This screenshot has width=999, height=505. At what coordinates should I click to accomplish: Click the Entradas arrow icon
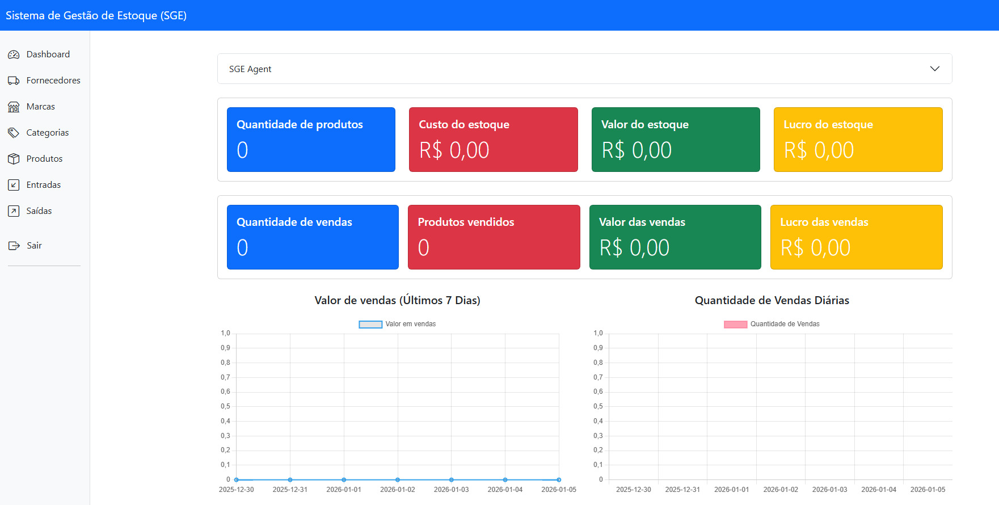(14, 185)
